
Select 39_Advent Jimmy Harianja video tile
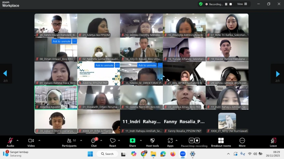tap(56, 122)
